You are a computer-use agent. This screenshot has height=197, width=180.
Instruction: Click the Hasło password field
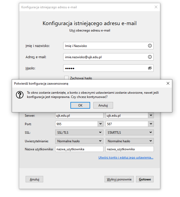(x=105, y=68)
